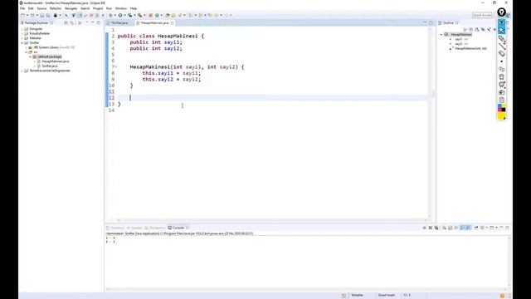Open the Source menu
The width and height of the screenshot is (531, 299).
tap(41, 8)
